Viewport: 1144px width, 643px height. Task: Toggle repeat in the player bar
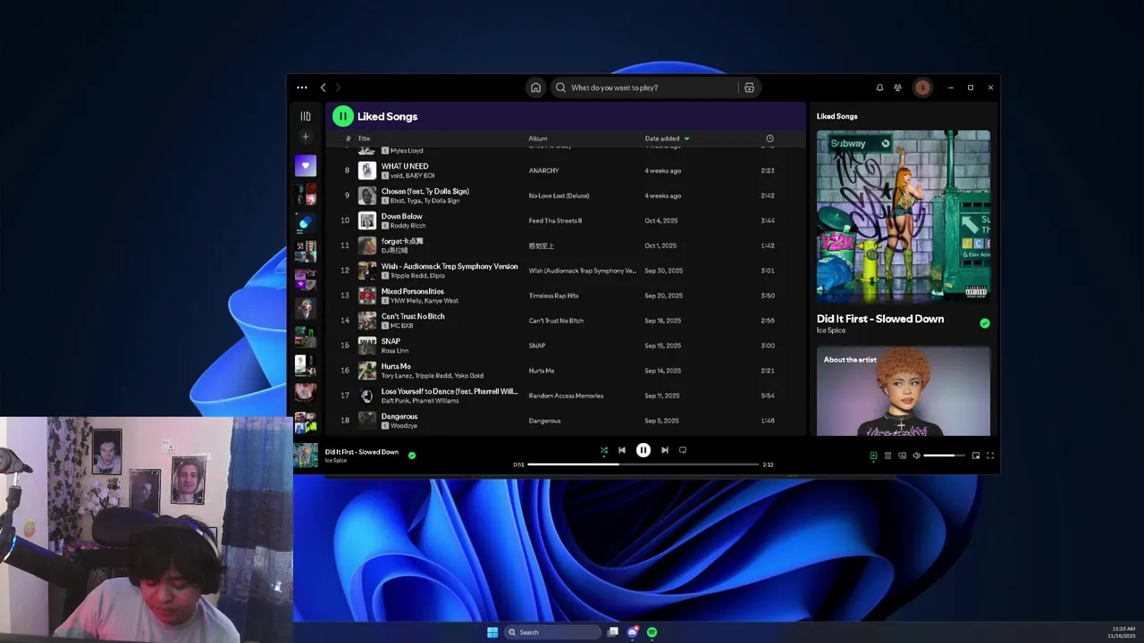[683, 450]
